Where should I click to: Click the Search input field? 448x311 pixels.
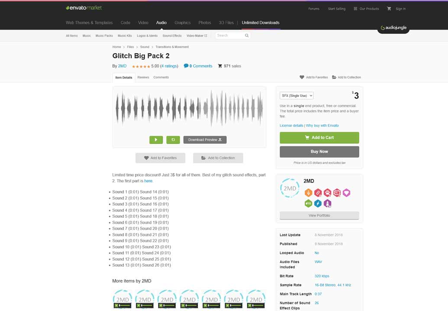tap(229, 35)
